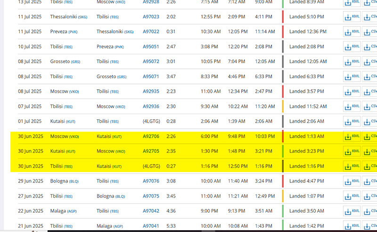Download CSV for flight A95071
377x232 pixels.
[370, 77]
